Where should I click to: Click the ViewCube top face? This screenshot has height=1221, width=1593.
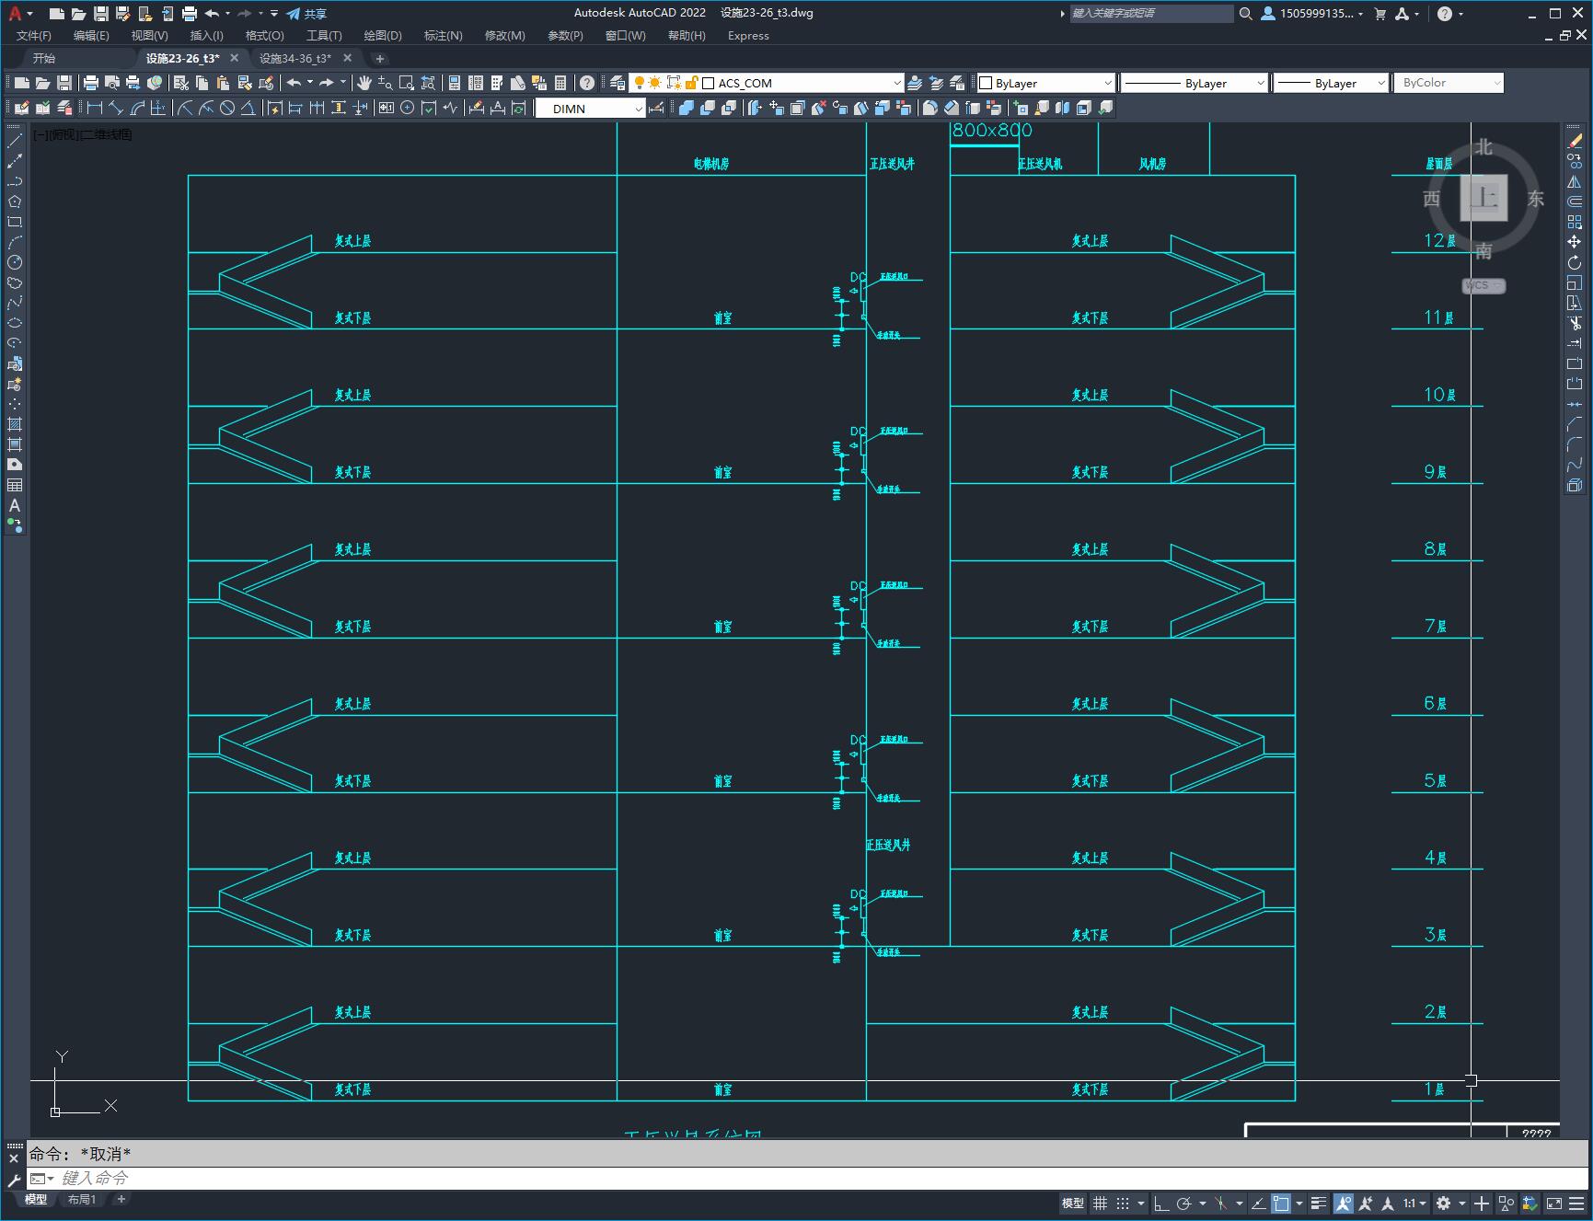coord(1483,197)
